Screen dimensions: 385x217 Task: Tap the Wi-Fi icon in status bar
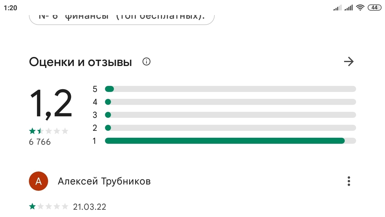click(360, 8)
